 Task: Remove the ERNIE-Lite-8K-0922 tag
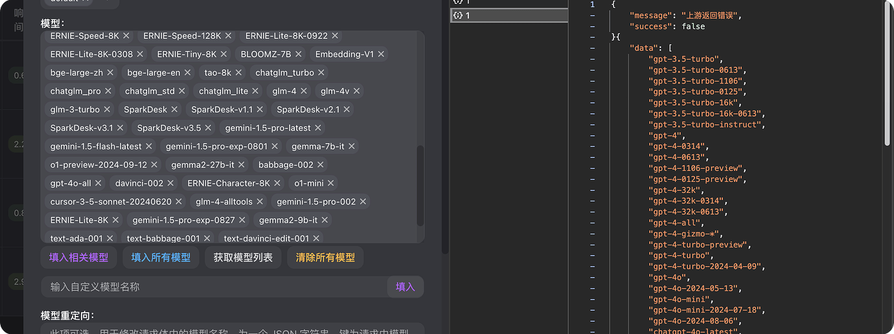tap(335, 36)
